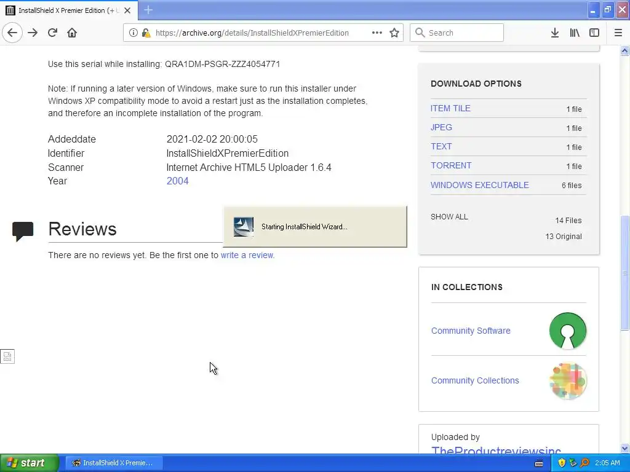Open the Windows Start menu
Viewport: 630px width, 472px height.
[30, 463]
